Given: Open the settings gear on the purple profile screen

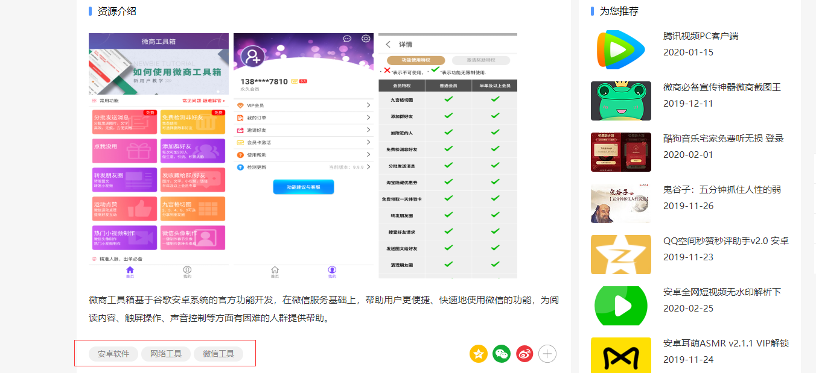Looking at the screenshot, I should [365, 37].
